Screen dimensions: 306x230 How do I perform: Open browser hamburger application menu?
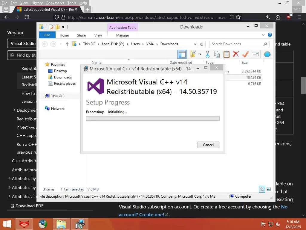coord(299,17)
